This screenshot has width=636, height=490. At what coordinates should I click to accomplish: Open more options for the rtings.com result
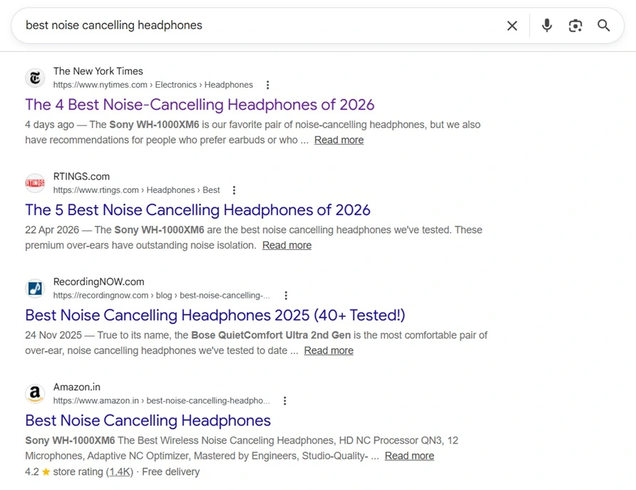coord(234,190)
